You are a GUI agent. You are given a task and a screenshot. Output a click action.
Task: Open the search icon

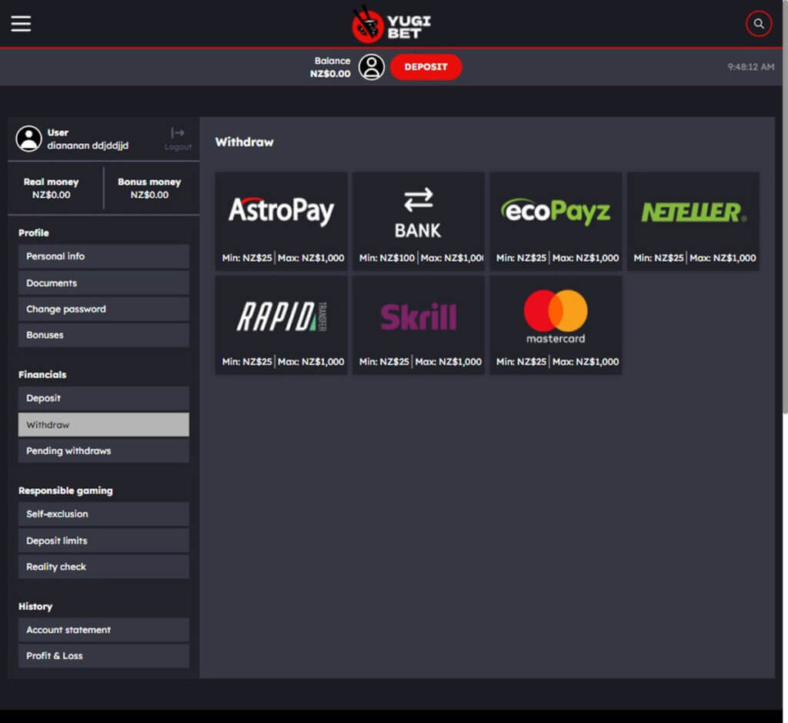point(758,24)
